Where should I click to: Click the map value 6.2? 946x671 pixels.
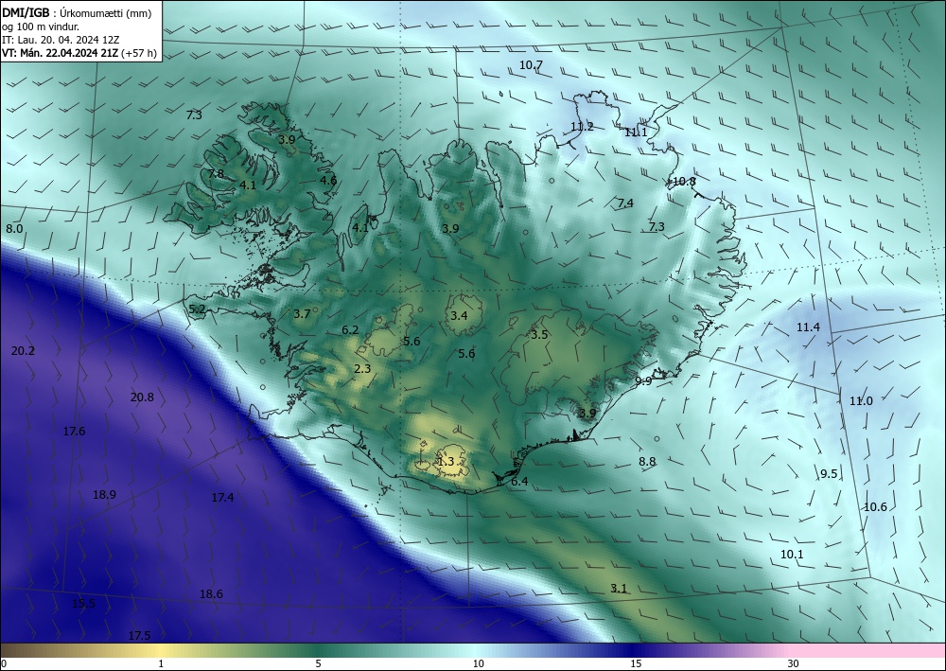tap(350, 330)
